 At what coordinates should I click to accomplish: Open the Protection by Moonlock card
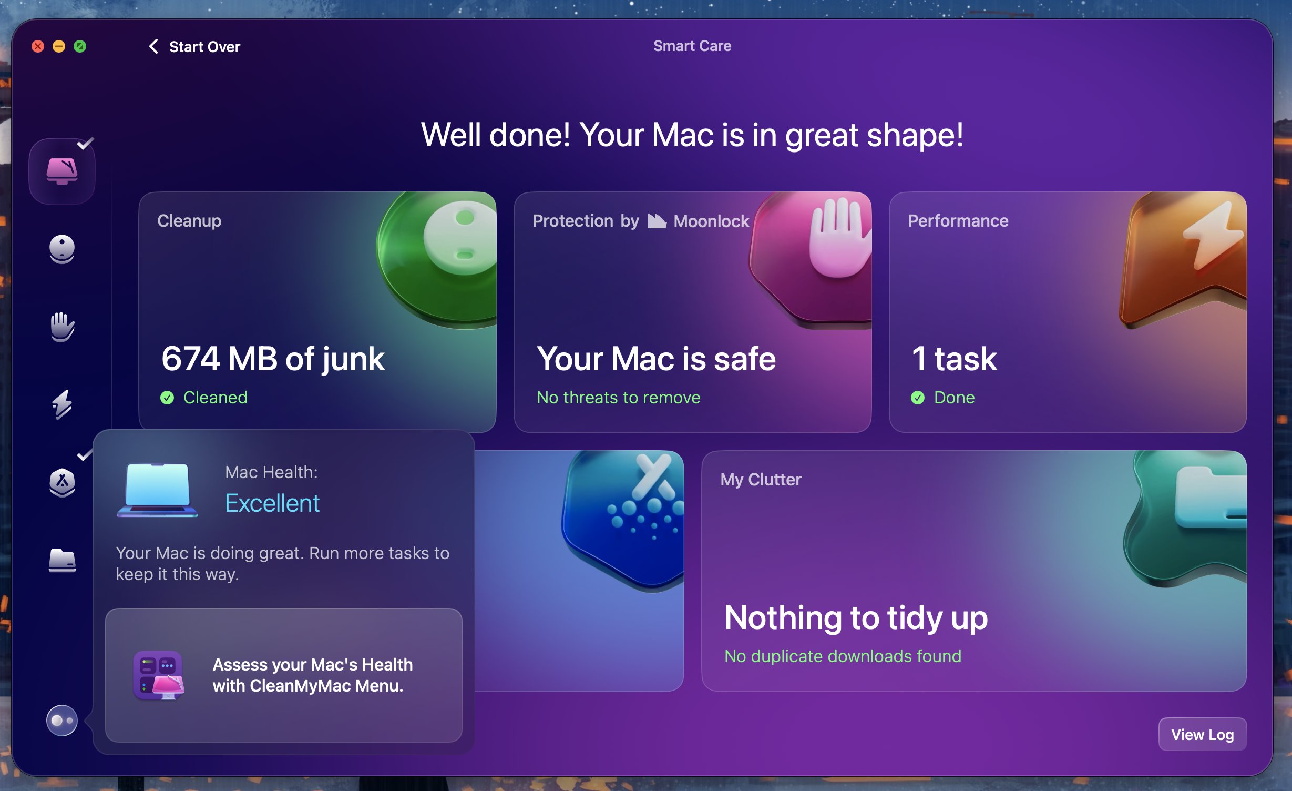pos(692,312)
